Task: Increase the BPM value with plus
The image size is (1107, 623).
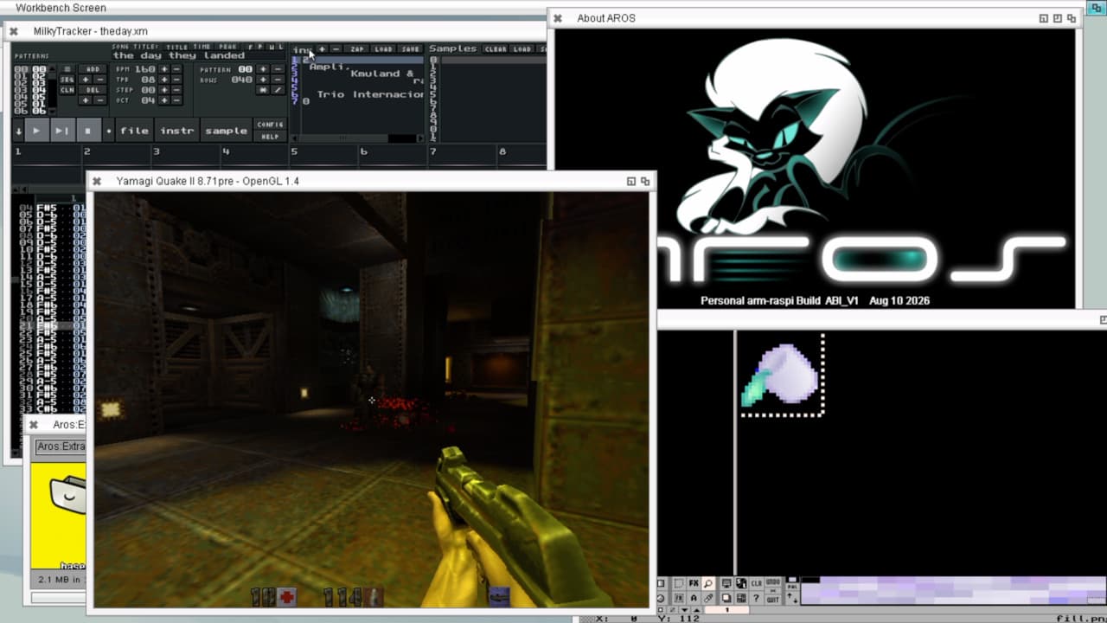Action: pyautogui.click(x=164, y=69)
